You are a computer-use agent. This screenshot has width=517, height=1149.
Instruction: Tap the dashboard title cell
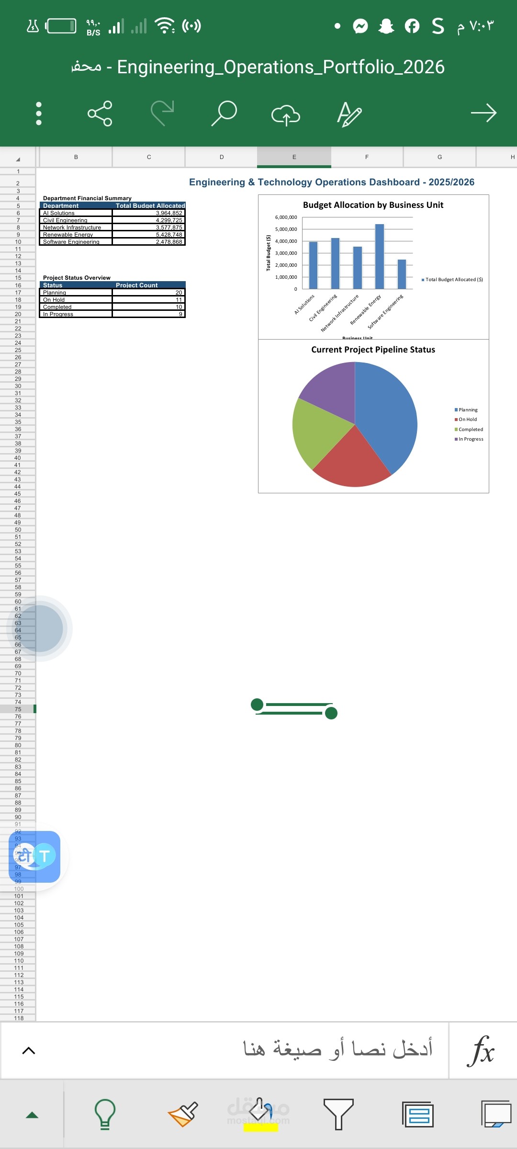(x=332, y=182)
